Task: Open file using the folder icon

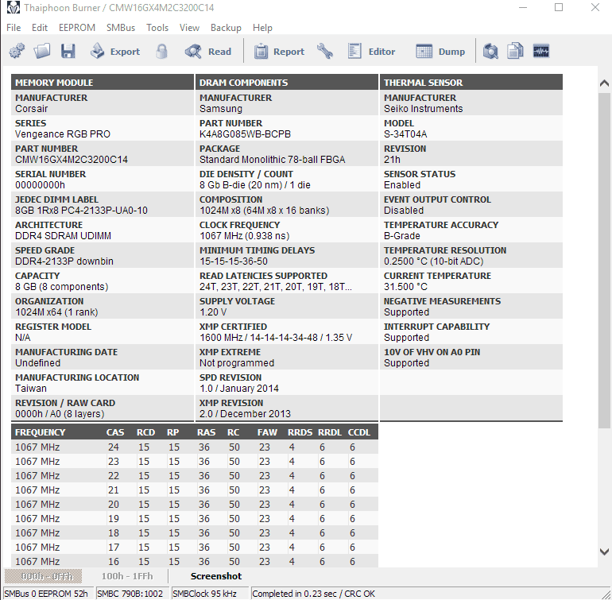Action: point(42,51)
